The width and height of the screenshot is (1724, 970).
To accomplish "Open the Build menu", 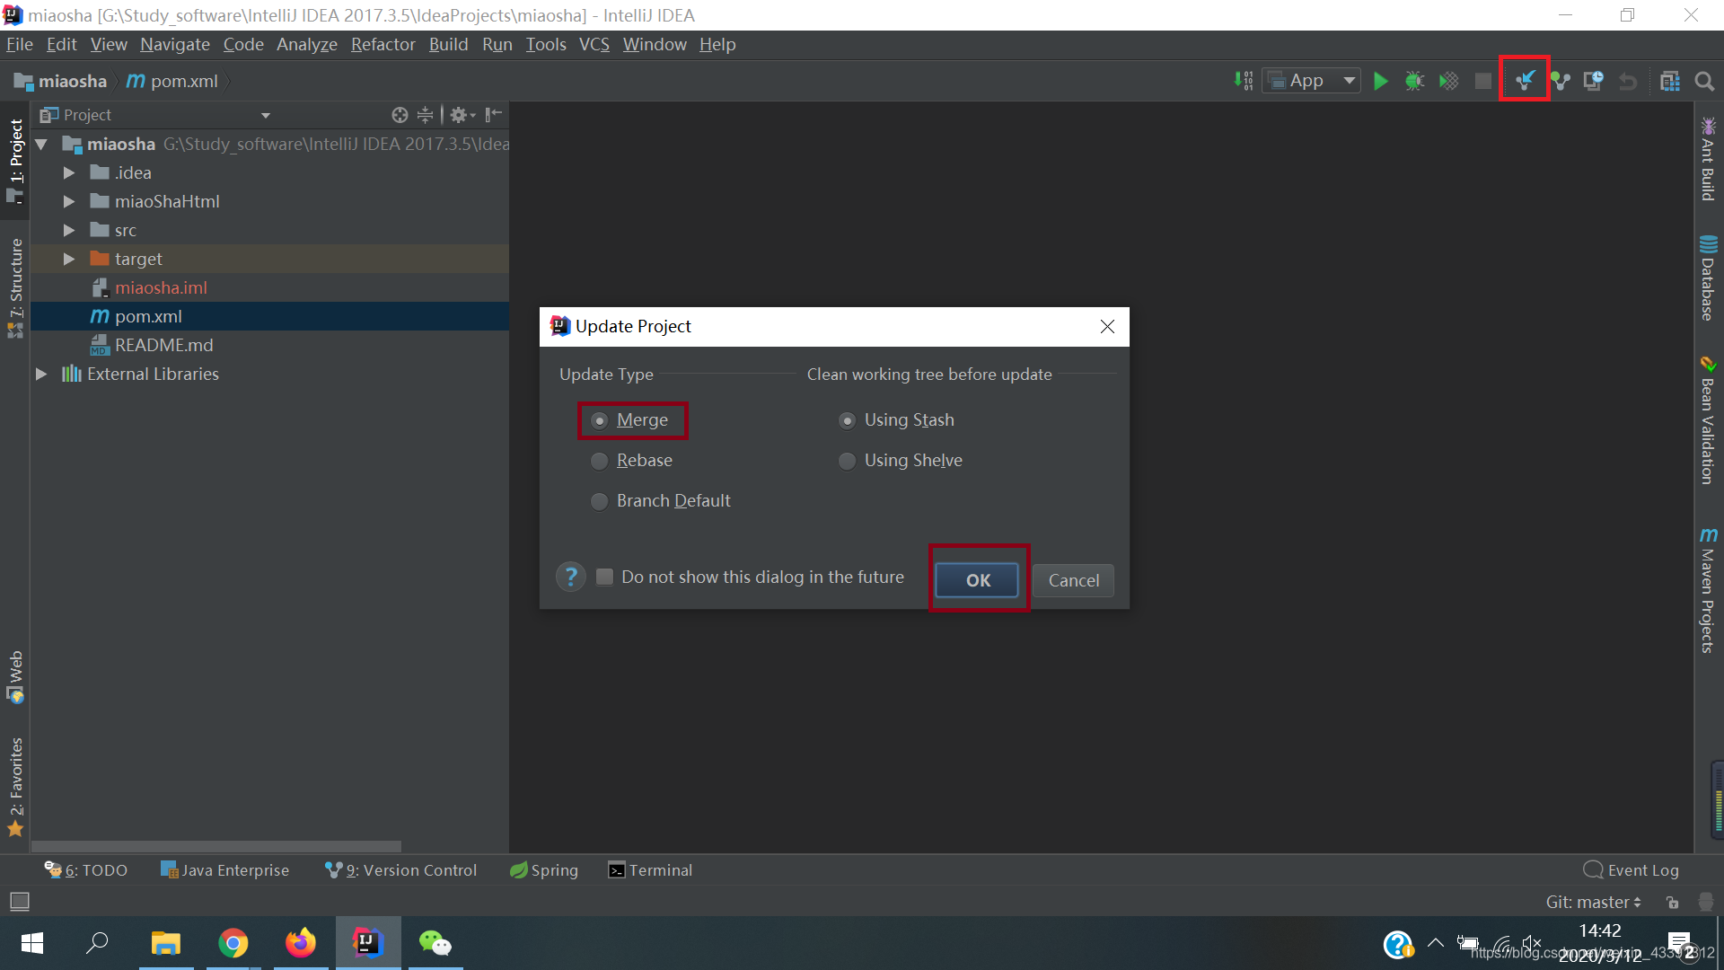I will [x=448, y=44].
